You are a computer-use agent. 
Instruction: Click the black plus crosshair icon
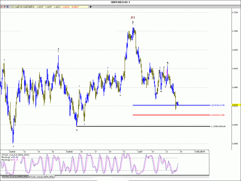[x=91, y=7]
